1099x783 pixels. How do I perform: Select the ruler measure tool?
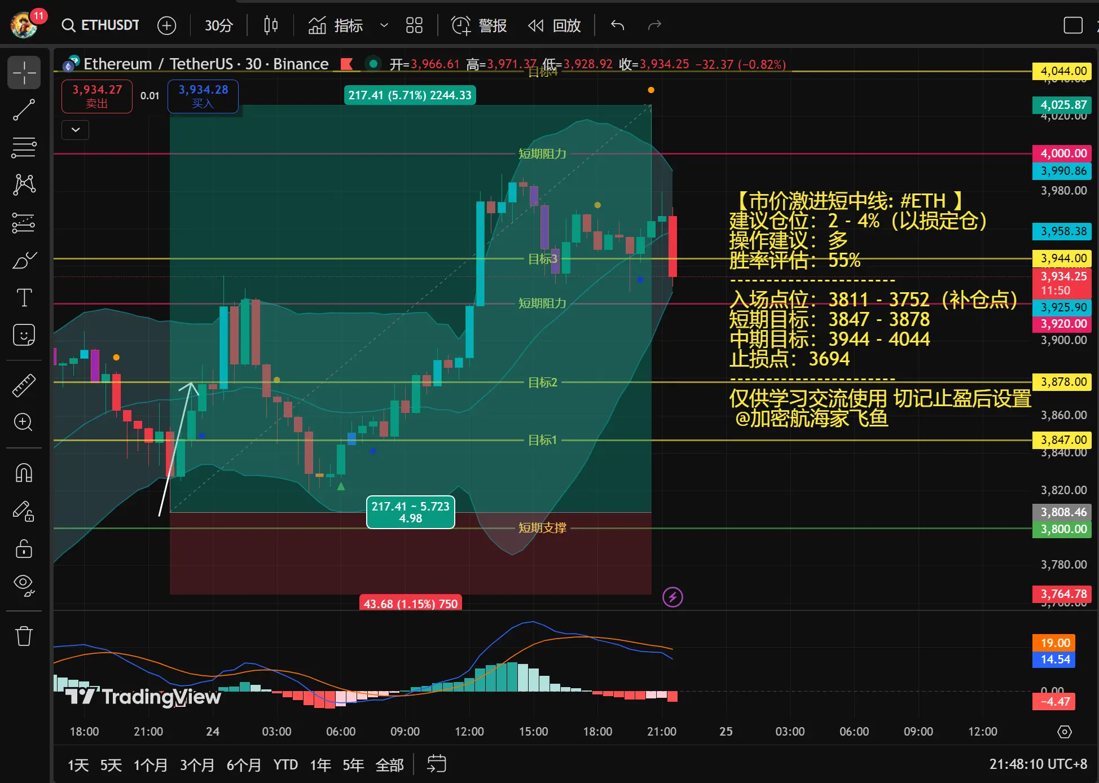pos(24,385)
